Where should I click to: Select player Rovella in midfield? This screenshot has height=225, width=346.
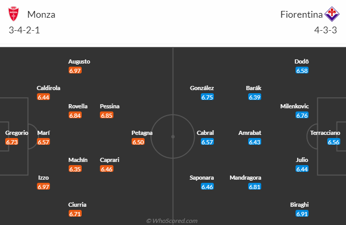point(78,106)
